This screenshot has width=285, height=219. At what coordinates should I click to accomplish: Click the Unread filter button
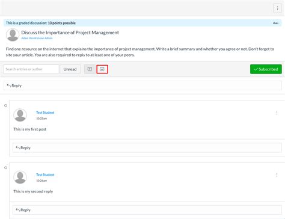pos(70,69)
